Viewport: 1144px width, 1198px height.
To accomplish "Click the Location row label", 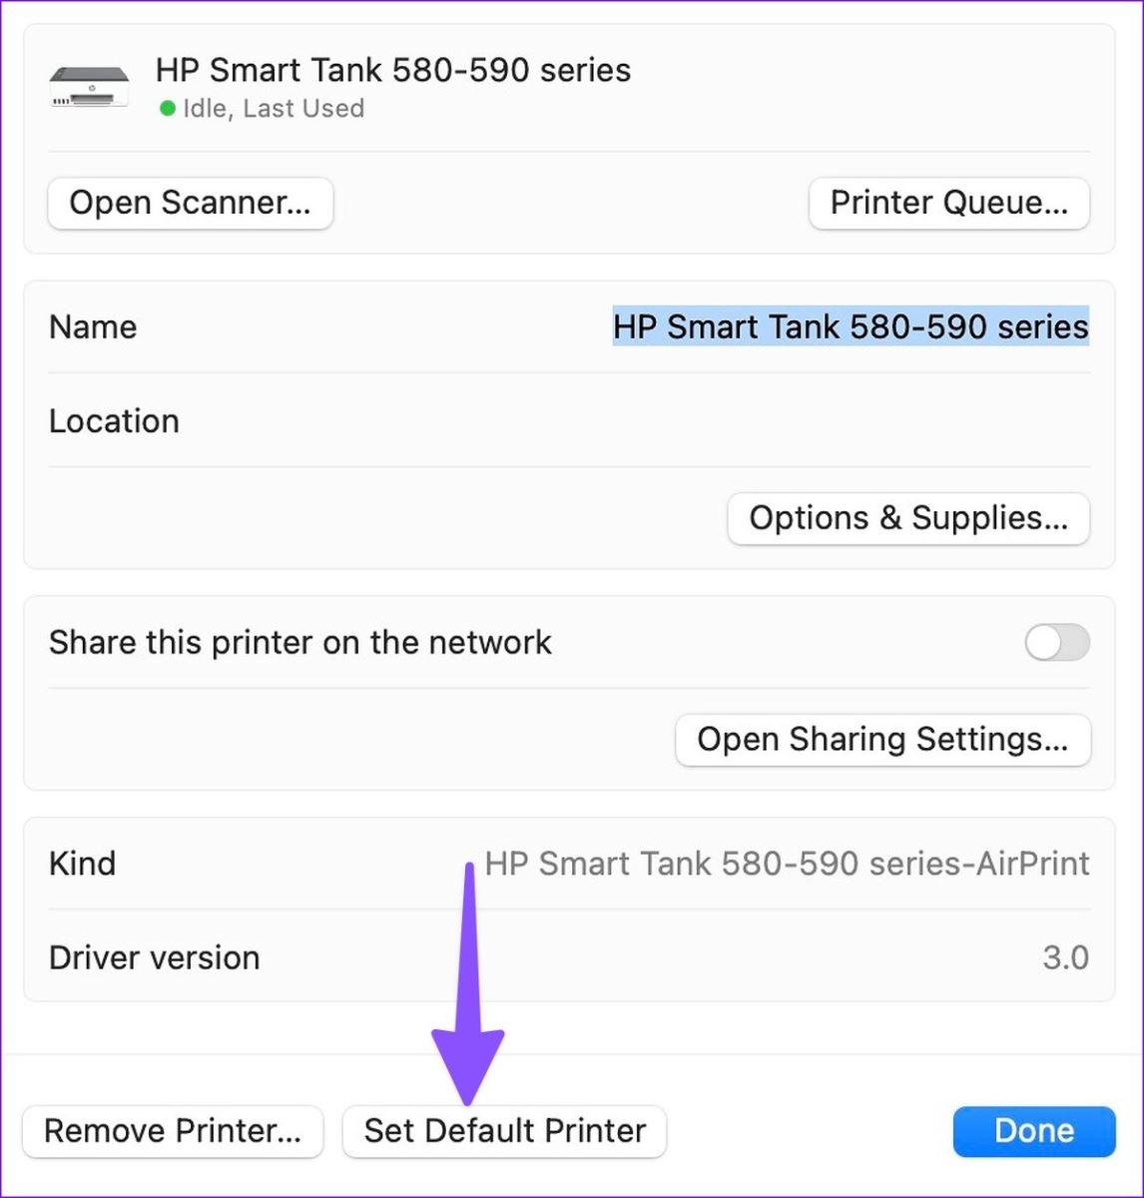I will tap(114, 421).
